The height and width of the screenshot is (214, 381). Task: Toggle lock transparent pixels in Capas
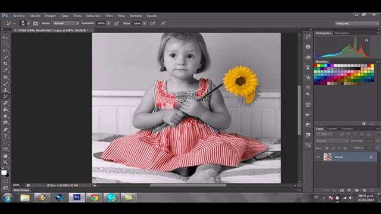[x=327, y=148]
